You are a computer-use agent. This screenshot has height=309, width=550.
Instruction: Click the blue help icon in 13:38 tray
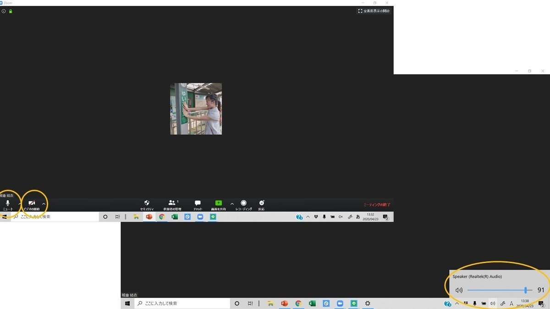pos(448,304)
